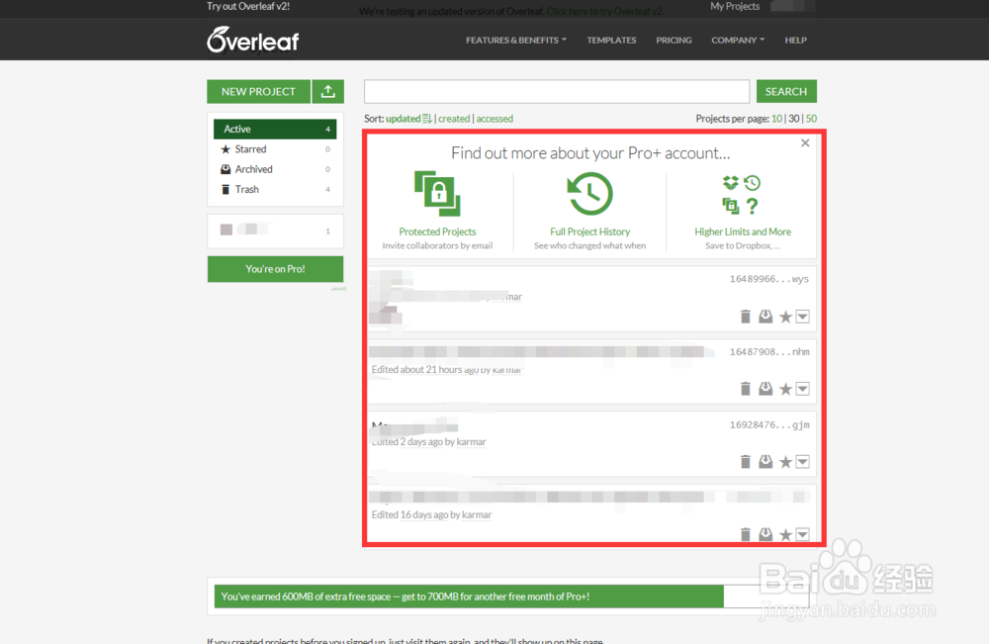This screenshot has width=989, height=644.
Task: Click the NEW PROJECT button
Action: pyautogui.click(x=258, y=91)
